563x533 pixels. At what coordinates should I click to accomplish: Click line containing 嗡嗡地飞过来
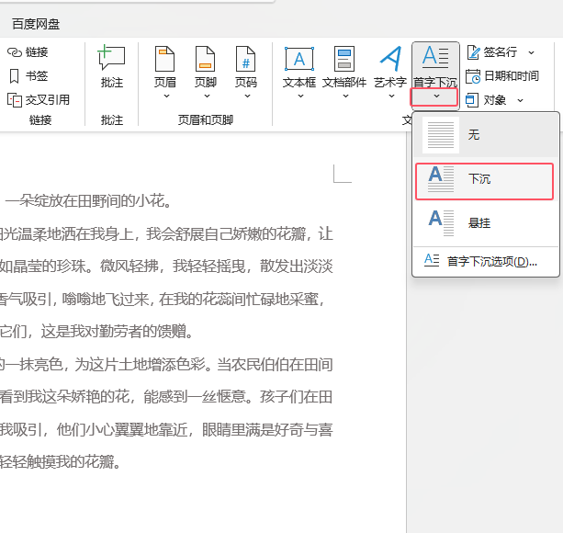tap(163, 299)
